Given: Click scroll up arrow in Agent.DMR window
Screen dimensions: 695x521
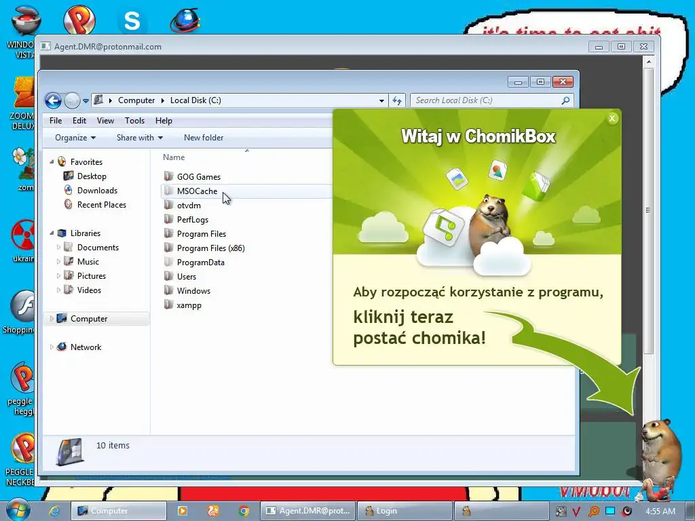Looking at the screenshot, I should [x=648, y=62].
